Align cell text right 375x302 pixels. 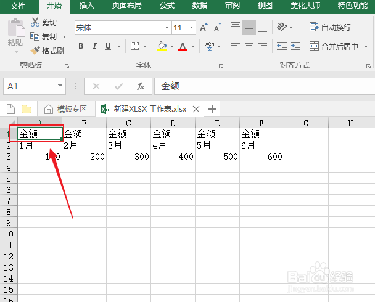263,46
